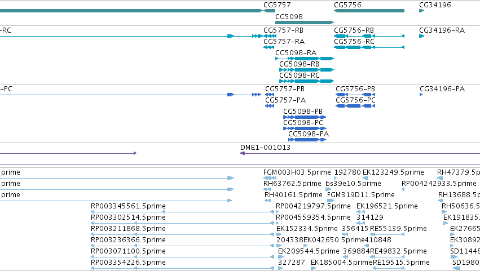
Task: Click the RP003345561.5prime EST label
Action: 128,206
